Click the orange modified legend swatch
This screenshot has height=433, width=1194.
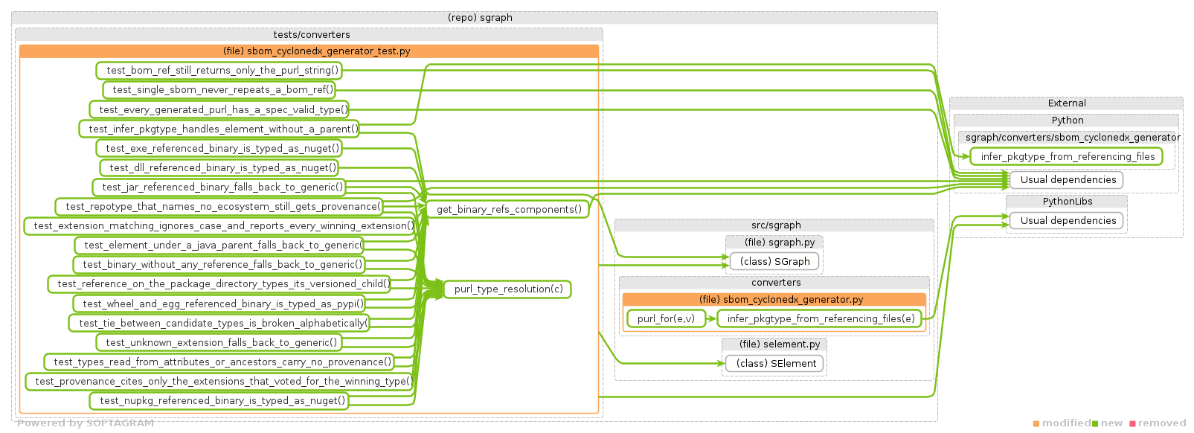click(x=1036, y=423)
